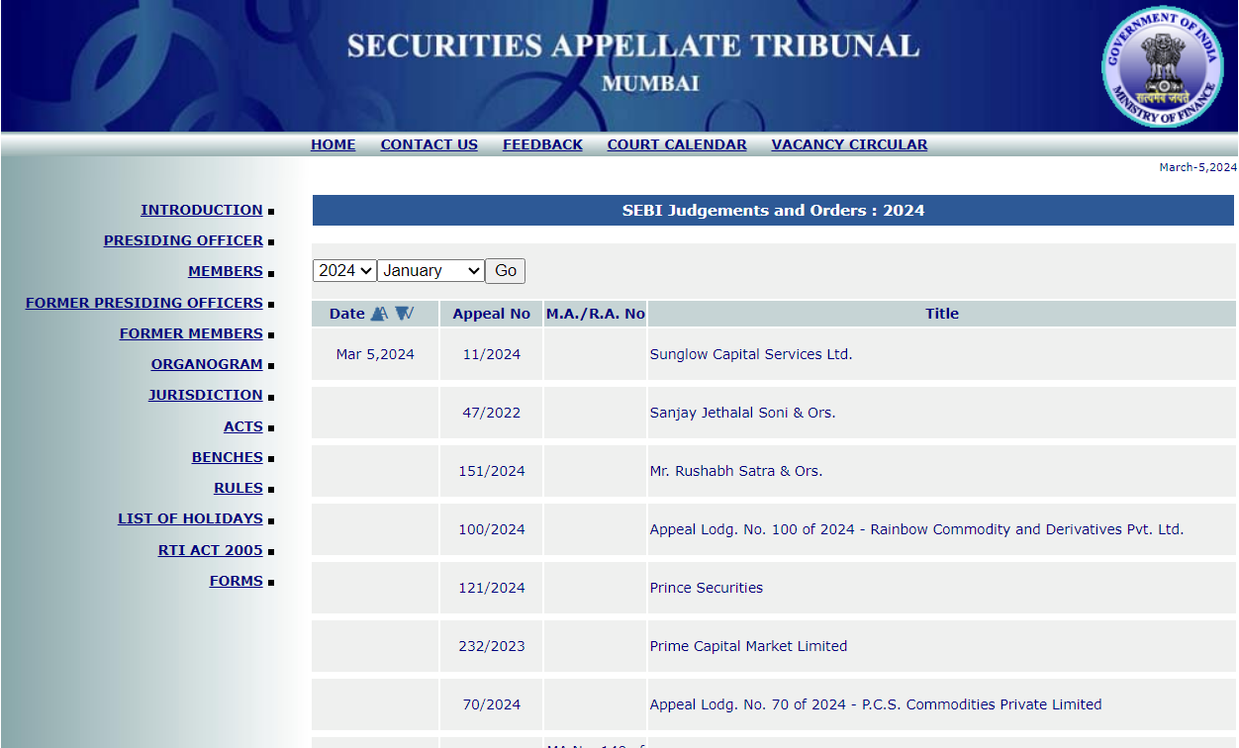Open the RTI ACT 2005 sidebar link

(x=210, y=550)
